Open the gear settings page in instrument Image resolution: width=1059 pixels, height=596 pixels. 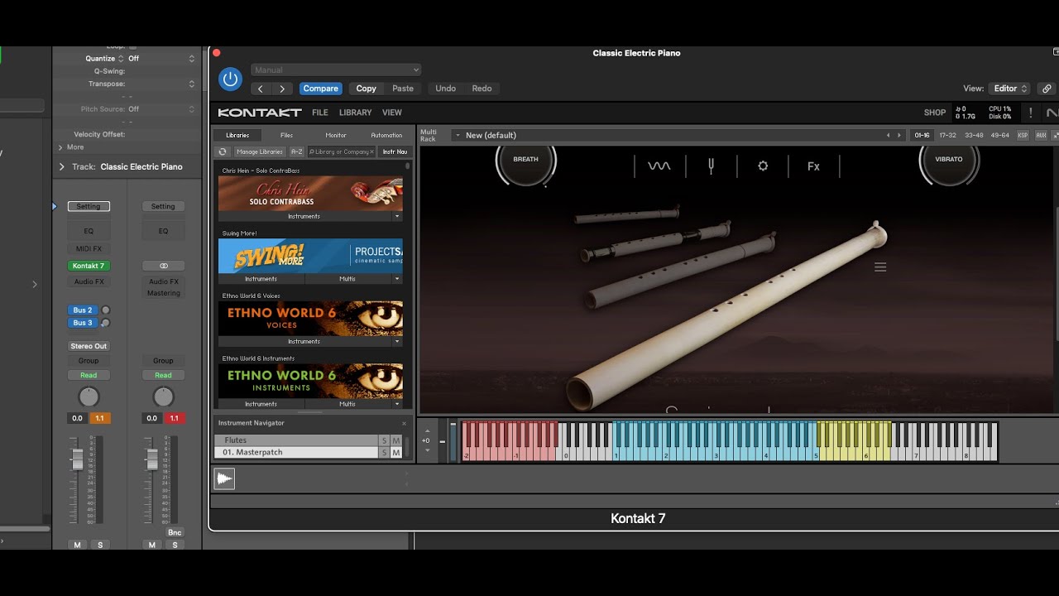tap(763, 166)
